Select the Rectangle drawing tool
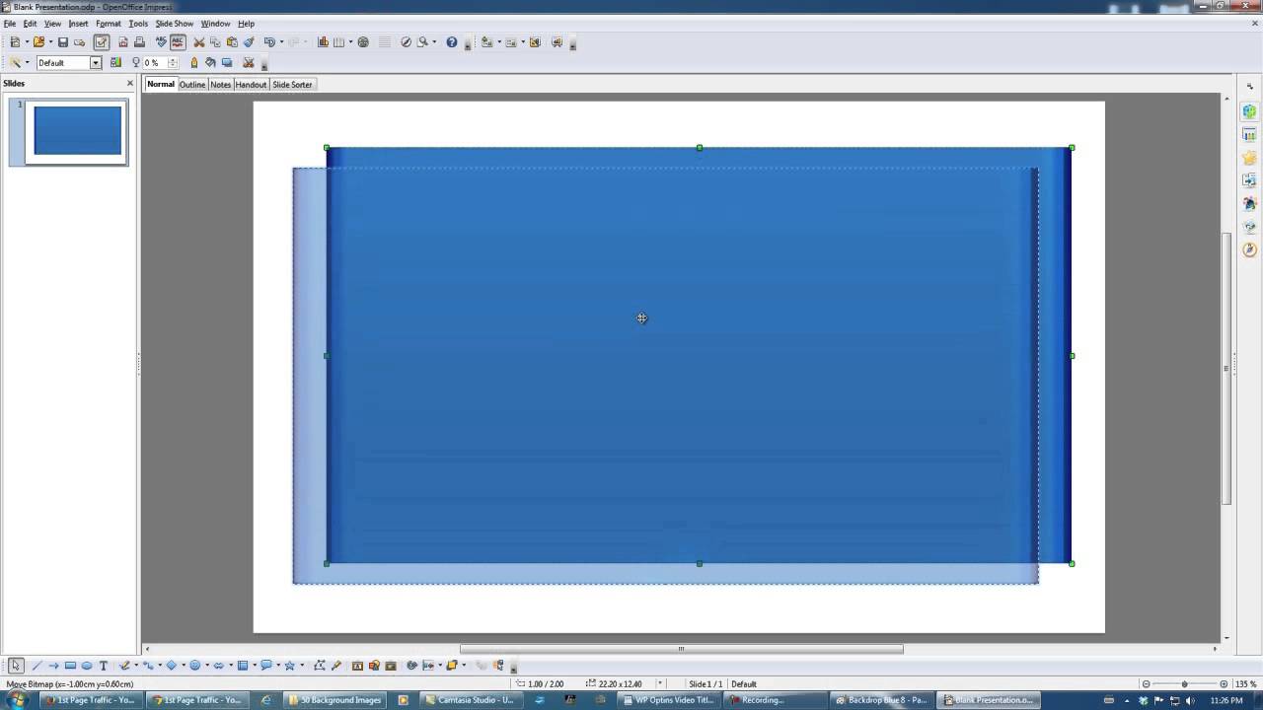The height and width of the screenshot is (710, 1263). click(x=70, y=666)
